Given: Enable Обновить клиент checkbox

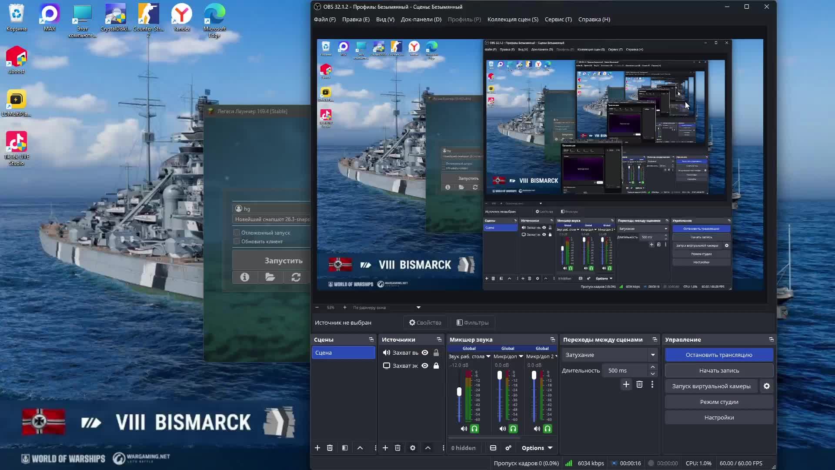Looking at the screenshot, I should (237, 241).
